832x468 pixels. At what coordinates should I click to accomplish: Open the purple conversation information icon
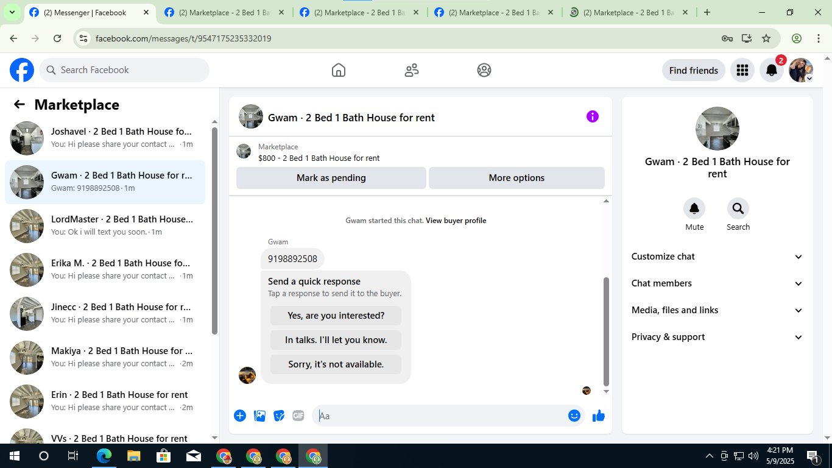tap(593, 116)
